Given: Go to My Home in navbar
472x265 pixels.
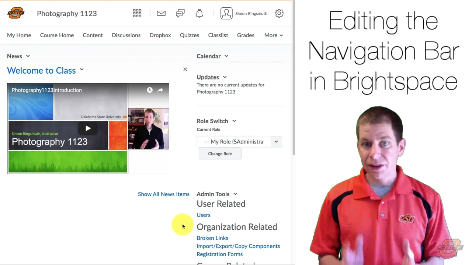Looking at the screenshot, I should [x=19, y=35].
